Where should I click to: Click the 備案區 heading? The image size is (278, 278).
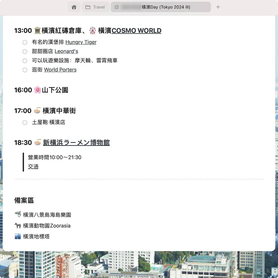click(x=24, y=201)
